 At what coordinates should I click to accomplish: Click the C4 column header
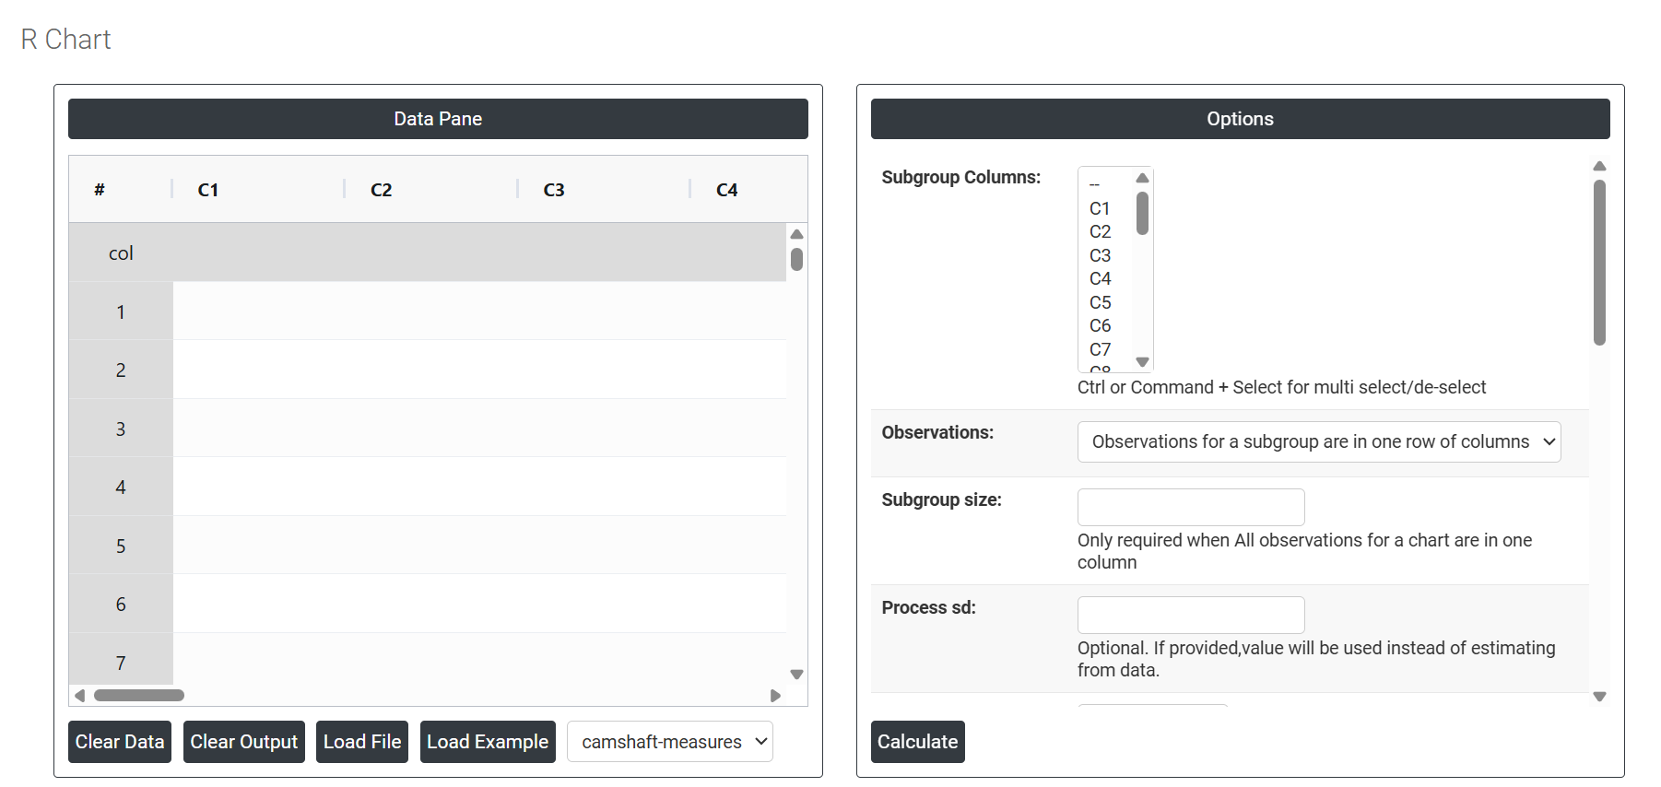[726, 190]
